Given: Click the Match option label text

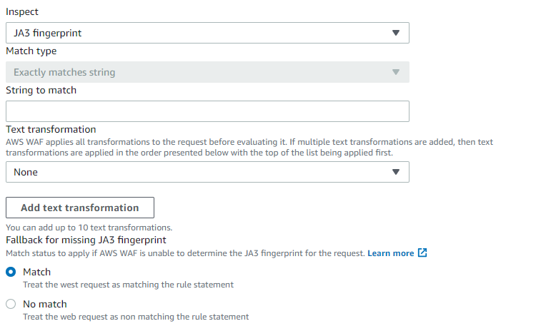Looking at the screenshot, I should (x=37, y=272).
